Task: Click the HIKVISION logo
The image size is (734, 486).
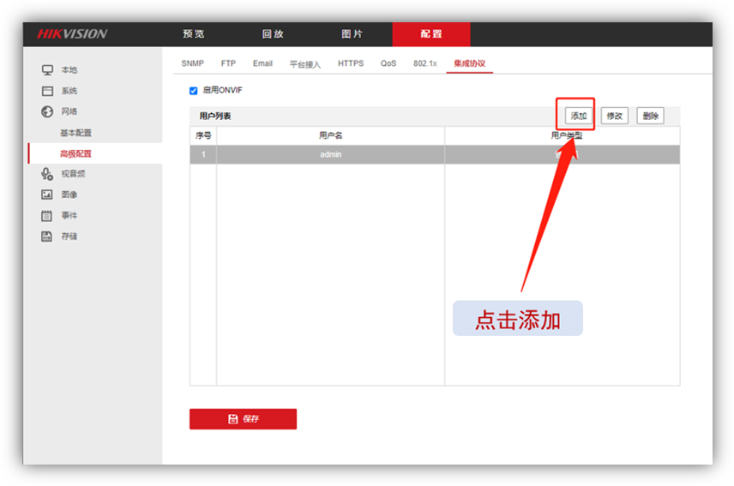Action: [72, 34]
